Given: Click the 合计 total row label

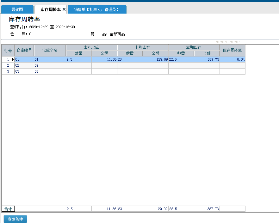Looking at the screenshot, I should tap(8, 209).
